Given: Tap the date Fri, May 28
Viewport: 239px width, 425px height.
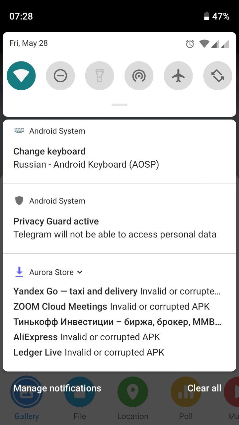Looking at the screenshot, I should click(x=29, y=43).
